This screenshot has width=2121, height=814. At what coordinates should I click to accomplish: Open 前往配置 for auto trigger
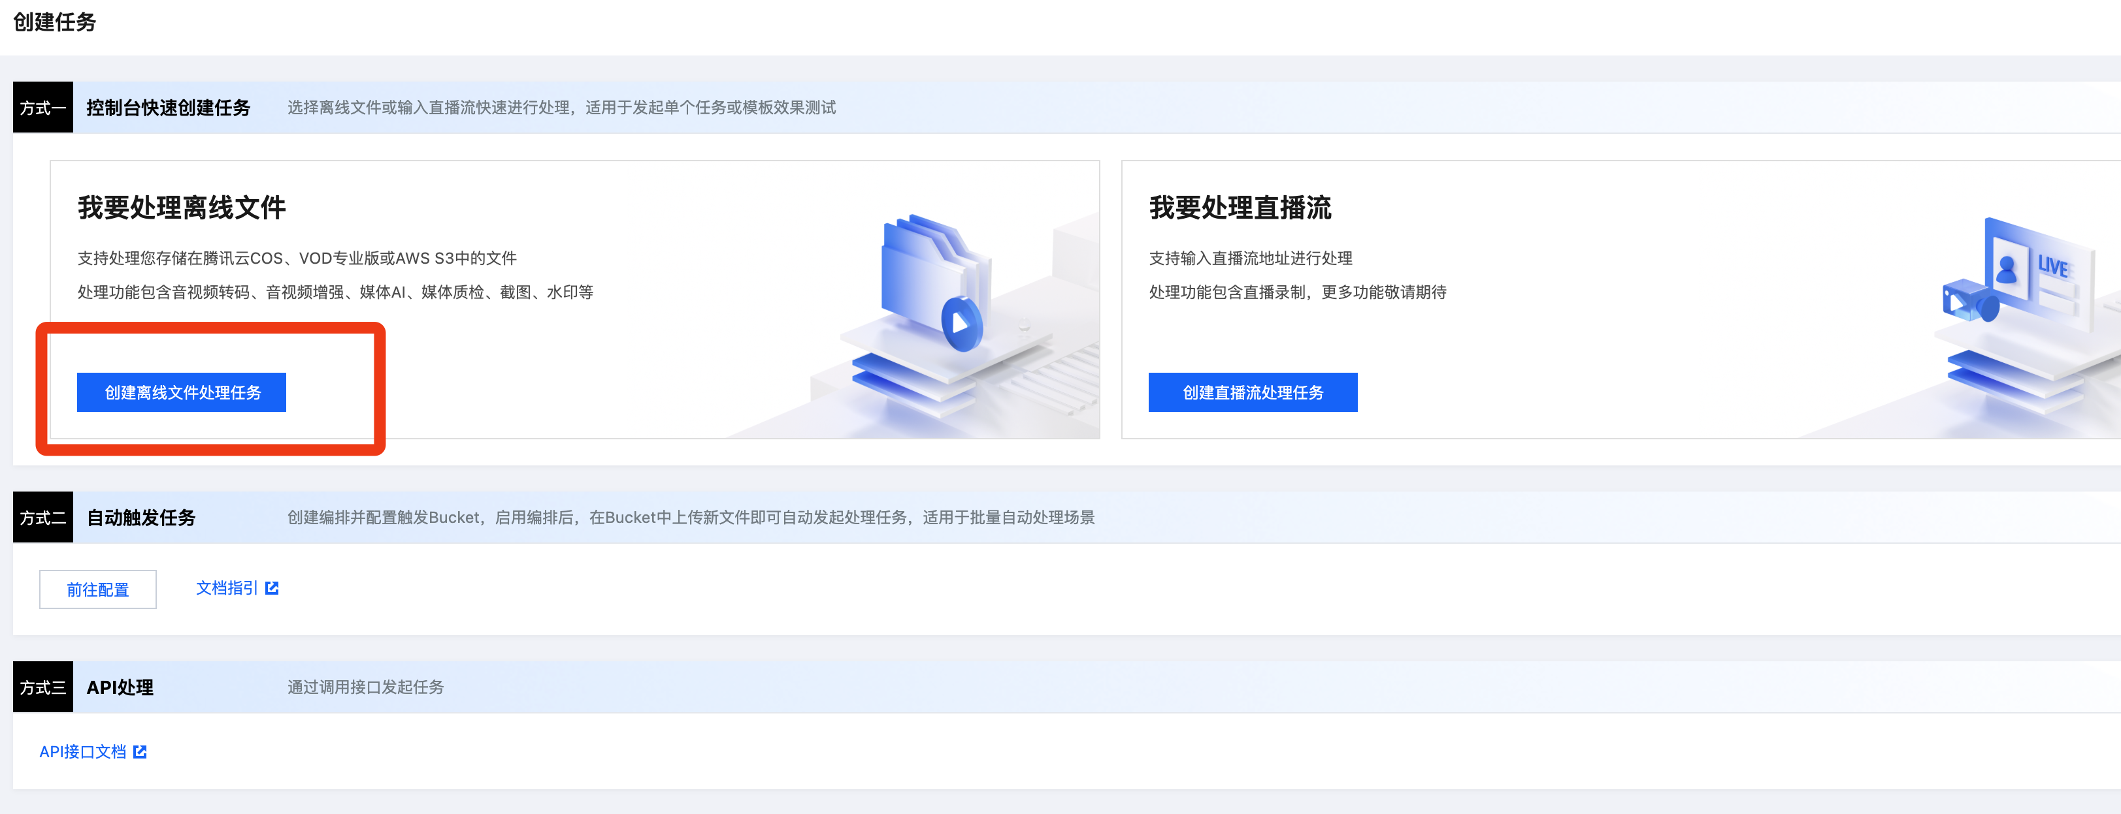tap(98, 589)
